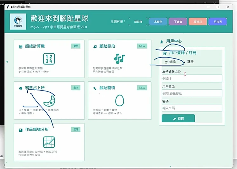Click the 用戶姓名 field label
Screen dimensions: 237x169
(x=168, y=87)
